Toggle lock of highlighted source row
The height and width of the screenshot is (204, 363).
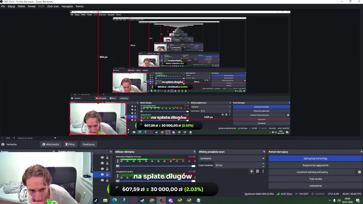[107, 175]
